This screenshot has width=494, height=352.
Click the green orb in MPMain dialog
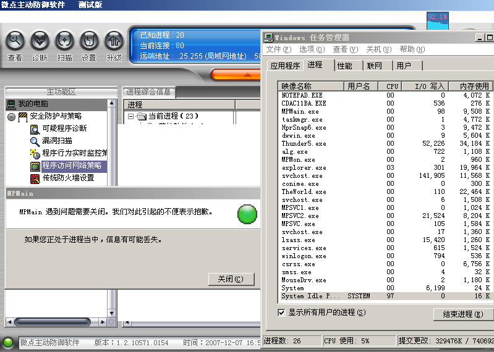[247, 214]
